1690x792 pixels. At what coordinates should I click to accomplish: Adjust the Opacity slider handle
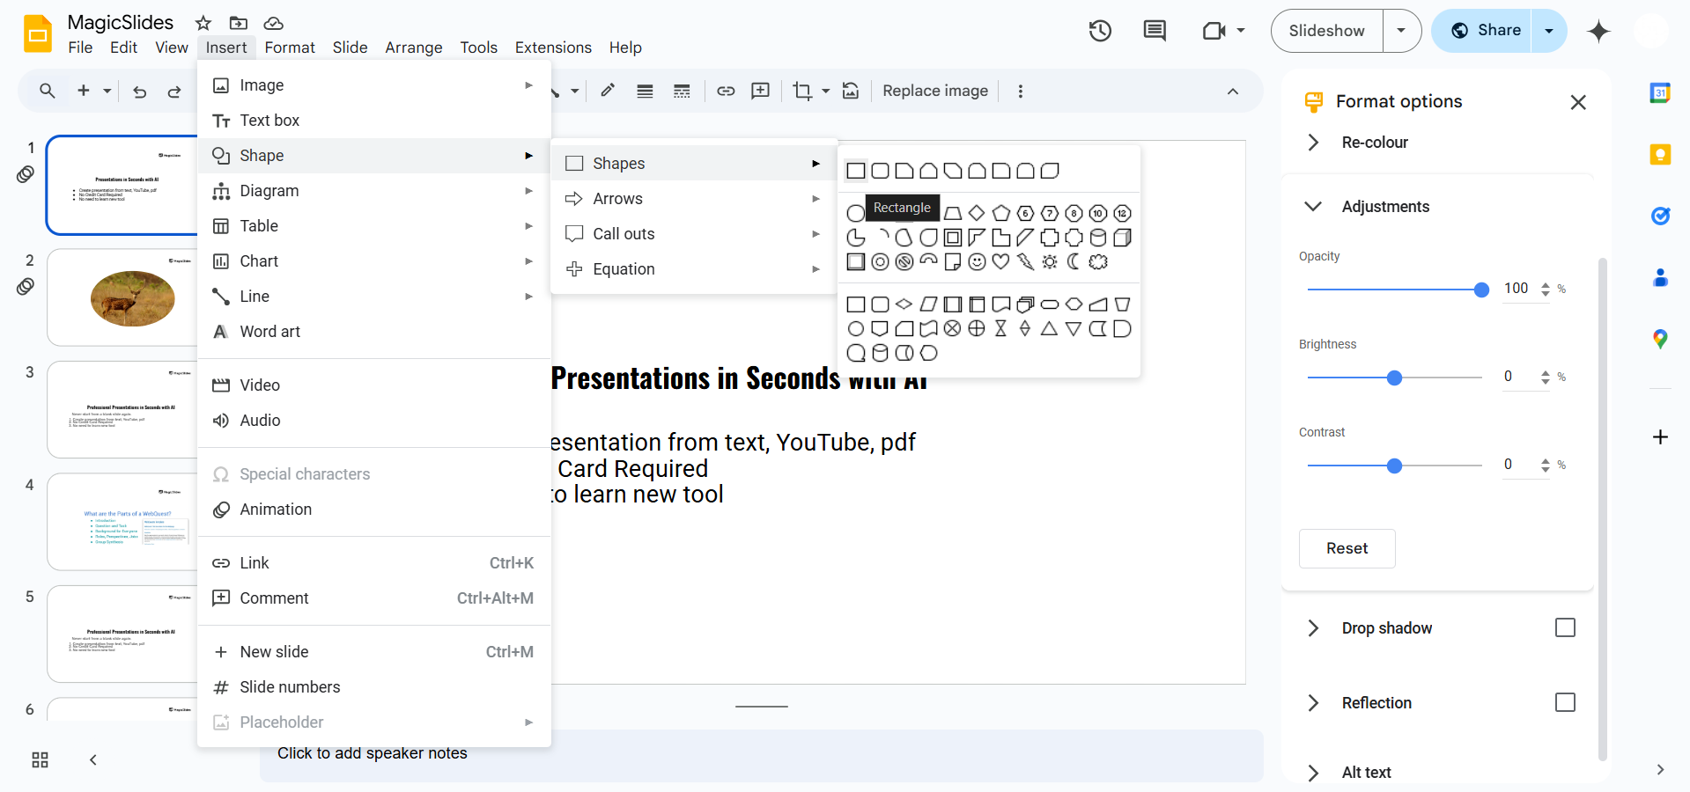pyautogui.click(x=1481, y=290)
